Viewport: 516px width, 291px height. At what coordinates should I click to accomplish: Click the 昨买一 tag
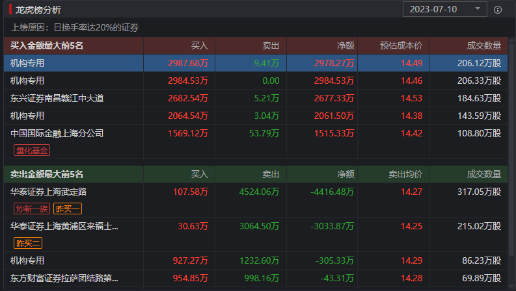pos(68,209)
